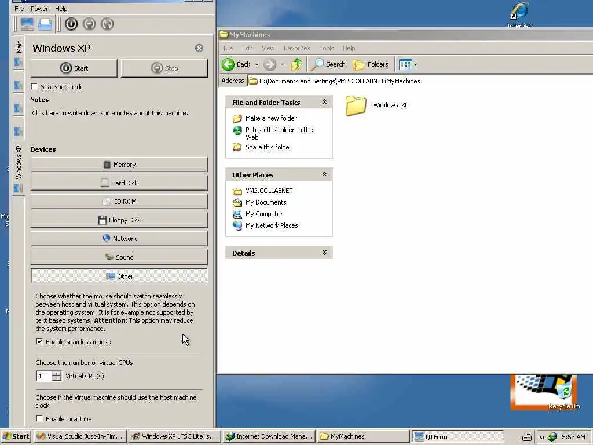Click the Forward arrow in Explorer

pyautogui.click(x=270, y=64)
